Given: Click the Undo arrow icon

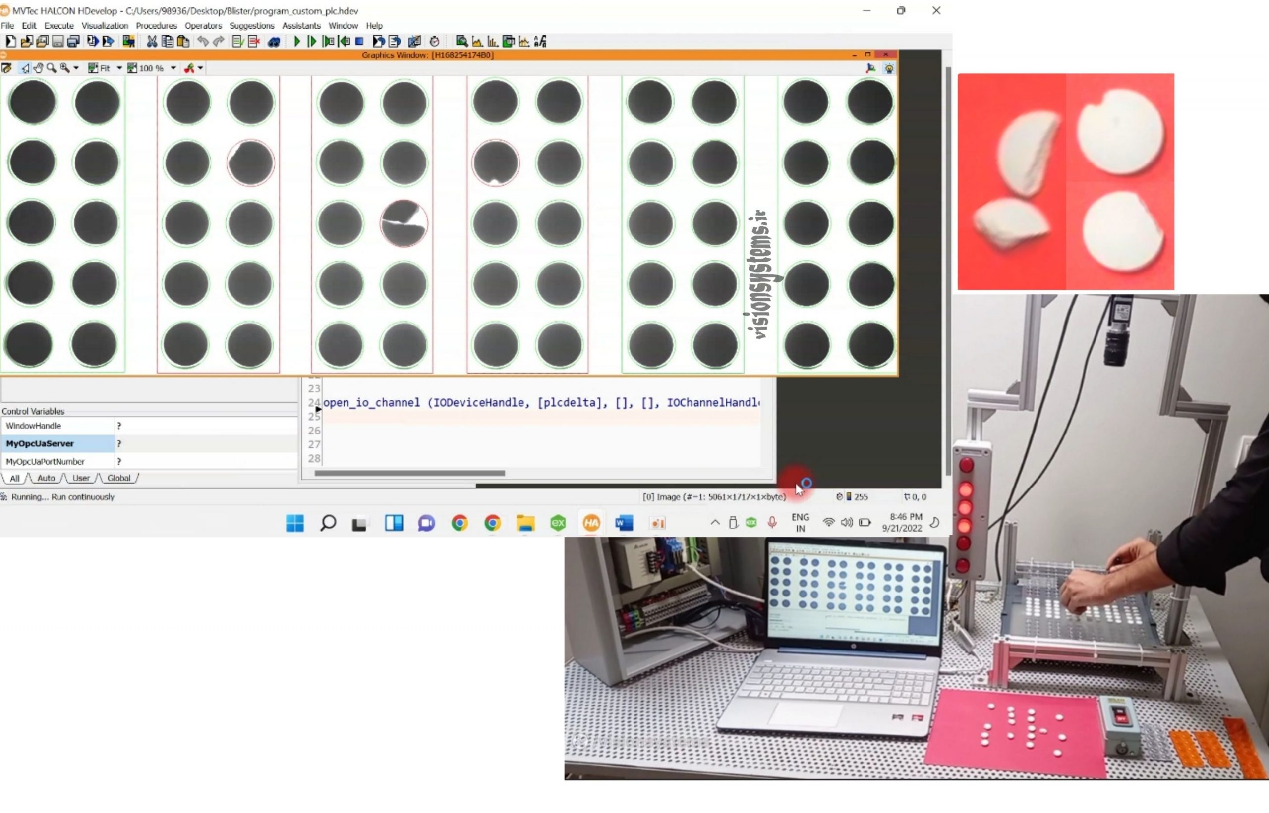Looking at the screenshot, I should click(x=203, y=41).
